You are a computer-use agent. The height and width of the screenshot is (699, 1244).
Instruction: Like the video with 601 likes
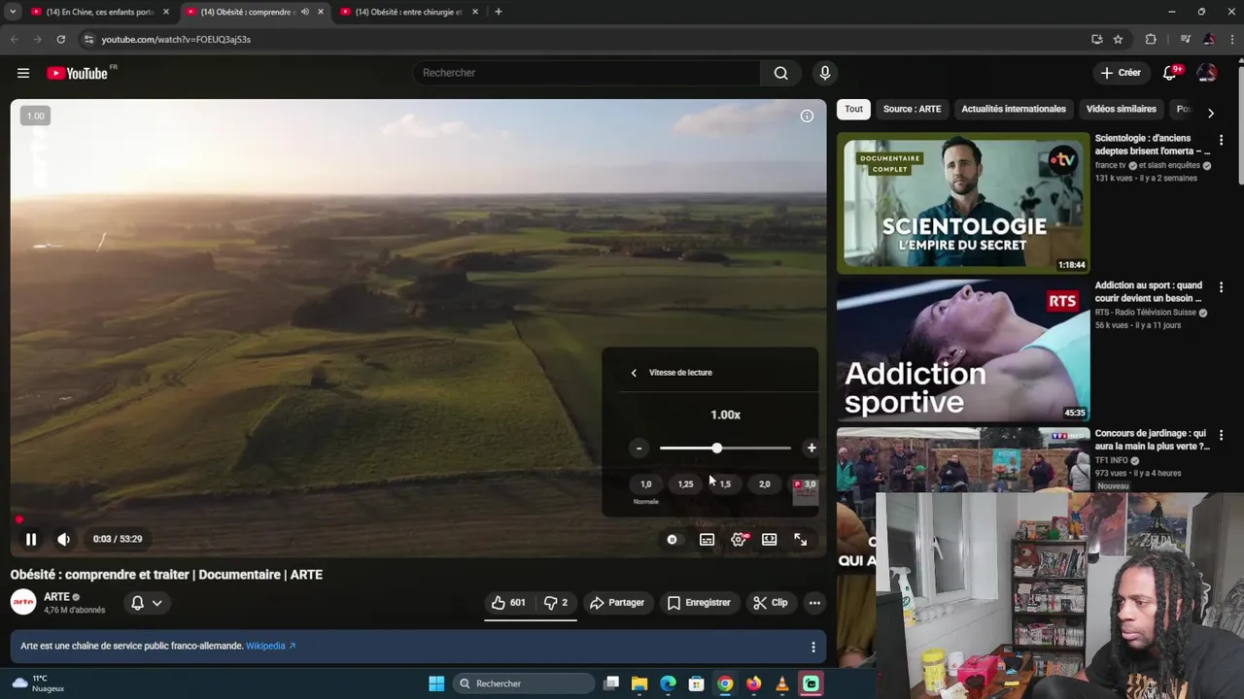coord(508,603)
